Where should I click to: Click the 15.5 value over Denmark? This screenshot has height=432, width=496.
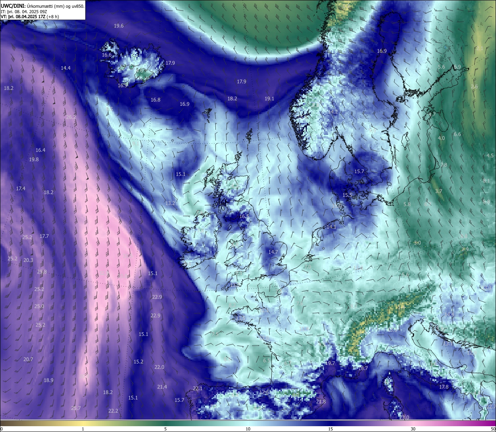click(x=348, y=196)
